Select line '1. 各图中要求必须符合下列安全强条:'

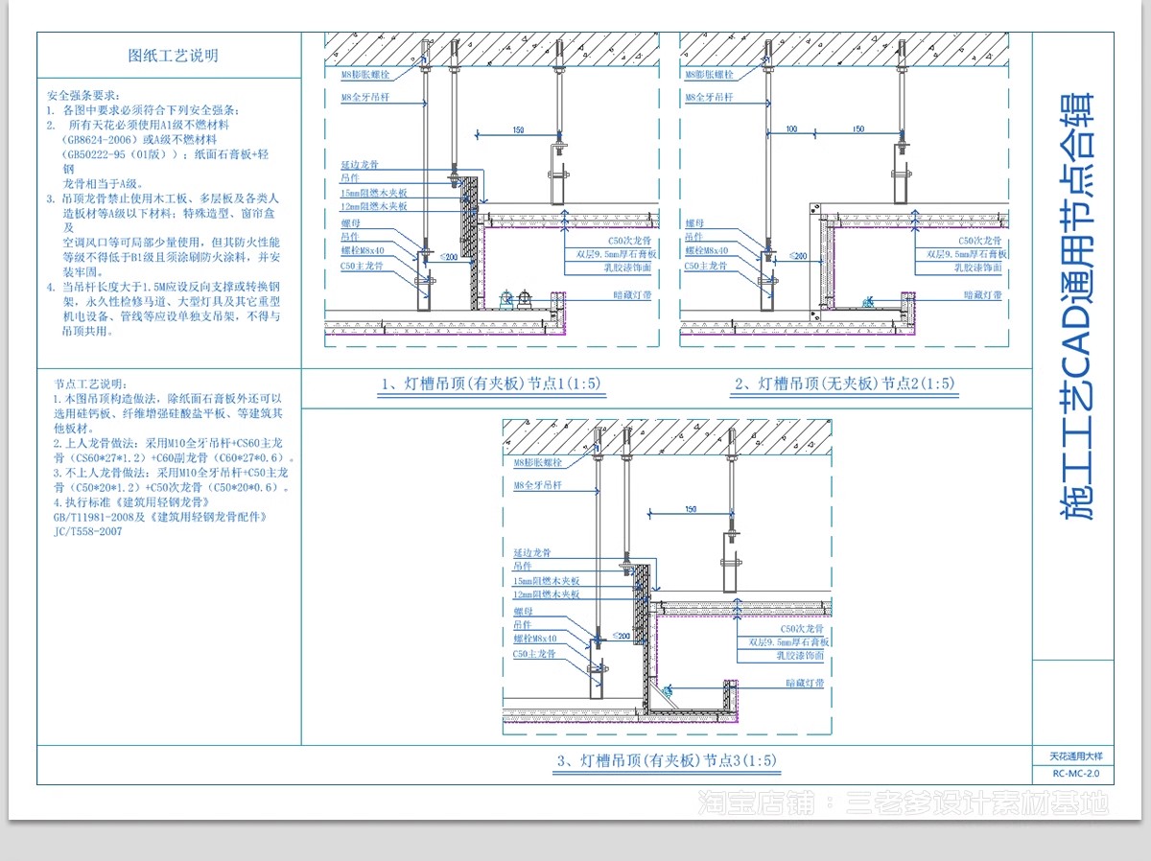[144, 110]
